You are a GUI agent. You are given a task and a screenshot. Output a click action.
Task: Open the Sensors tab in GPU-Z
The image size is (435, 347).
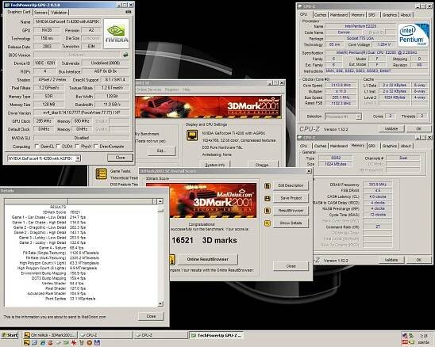[x=40, y=13]
